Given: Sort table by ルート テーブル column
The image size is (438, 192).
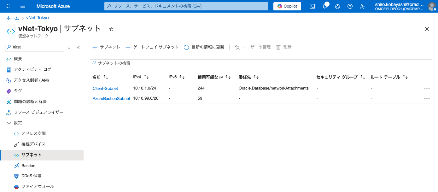Looking at the screenshot, I should [x=389, y=77].
